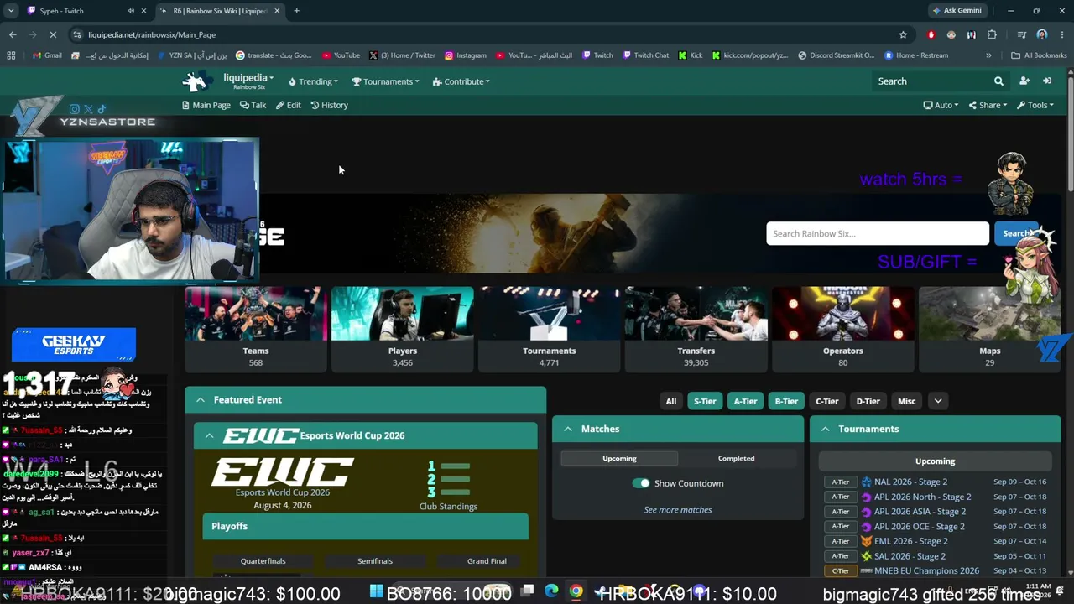1074x604 pixels.
Task: Open the Share dropdown
Action: click(x=988, y=105)
